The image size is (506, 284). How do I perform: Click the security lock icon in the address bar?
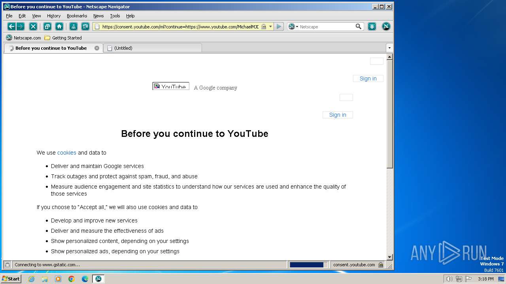pos(264,26)
